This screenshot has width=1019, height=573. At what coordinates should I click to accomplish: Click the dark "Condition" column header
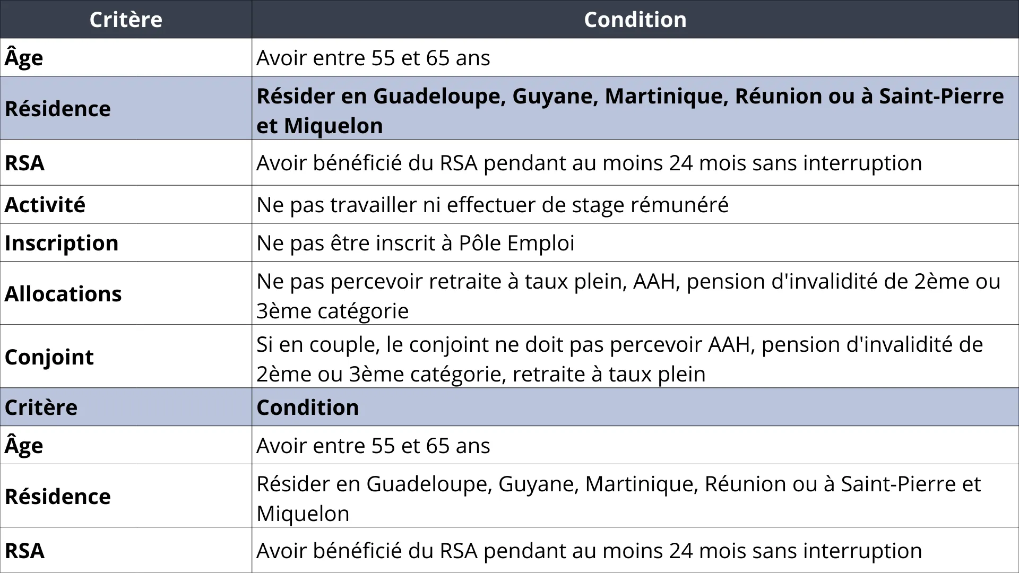pos(635,20)
